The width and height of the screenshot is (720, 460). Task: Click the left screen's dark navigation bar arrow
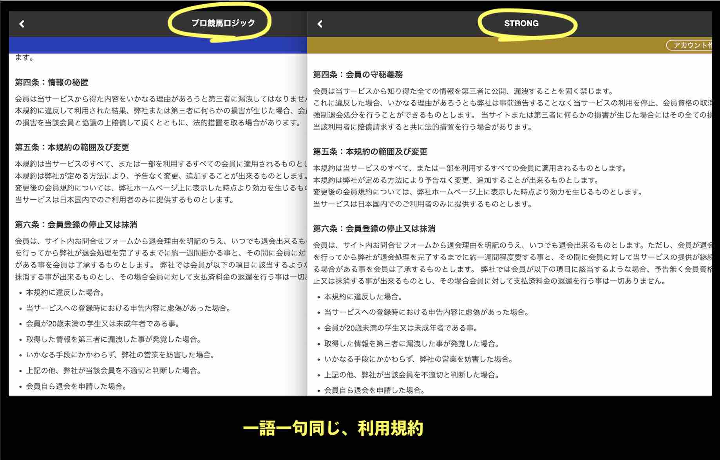[x=22, y=24]
